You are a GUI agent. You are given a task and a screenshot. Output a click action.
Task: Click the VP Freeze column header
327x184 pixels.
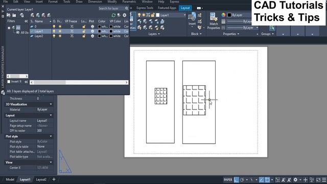click(x=71, y=21)
